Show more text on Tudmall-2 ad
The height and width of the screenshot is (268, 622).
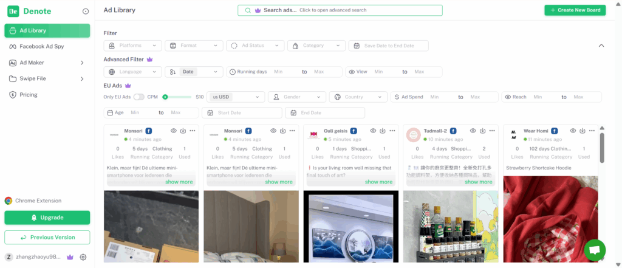(479, 182)
